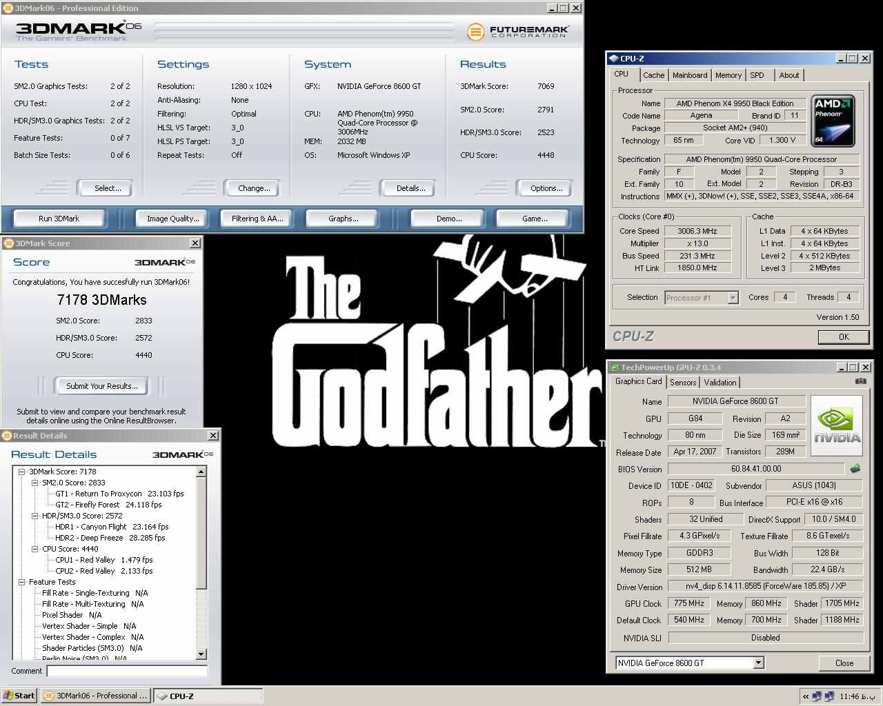Click the GPU-Z title bar icon
This screenshot has width=883, height=706.
(614, 367)
